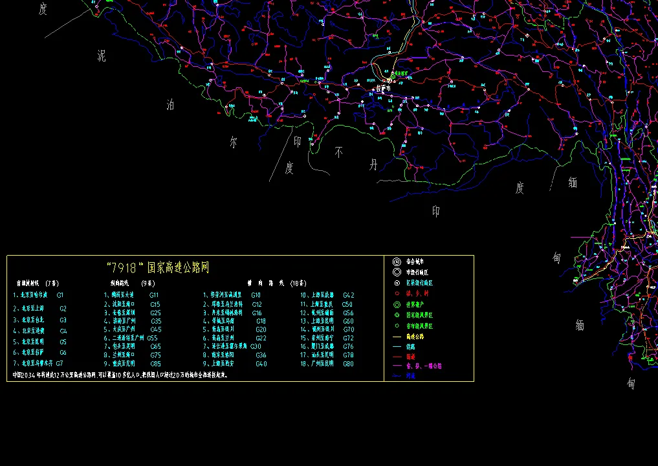Click the magenta provincial road line sample
Image resolution: width=658 pixels, height=466 pixels.
pyautogui.click(x=397, y=366)
